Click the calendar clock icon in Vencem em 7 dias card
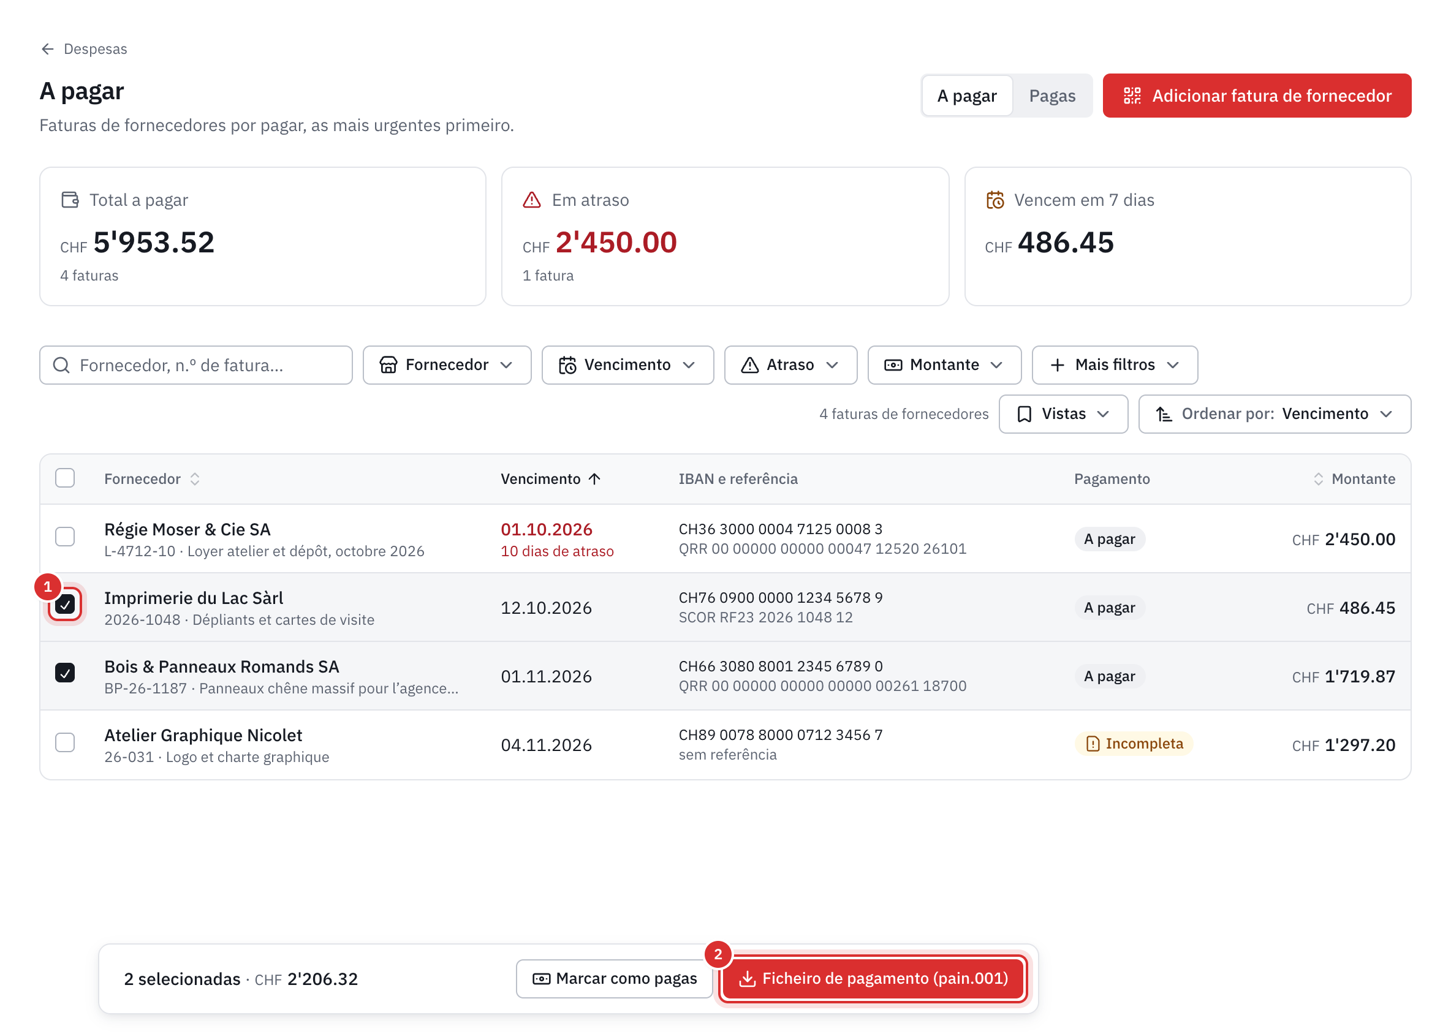The height and width of the screenshot is (1034, 1451). [x=995, y=200]
